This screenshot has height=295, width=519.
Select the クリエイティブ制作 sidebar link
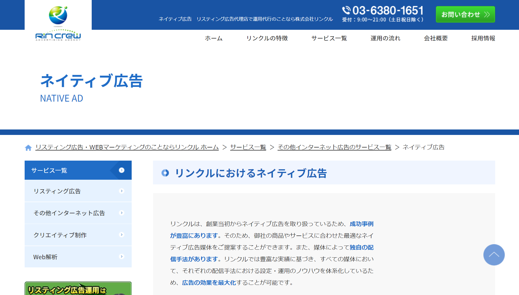point(78,235)
